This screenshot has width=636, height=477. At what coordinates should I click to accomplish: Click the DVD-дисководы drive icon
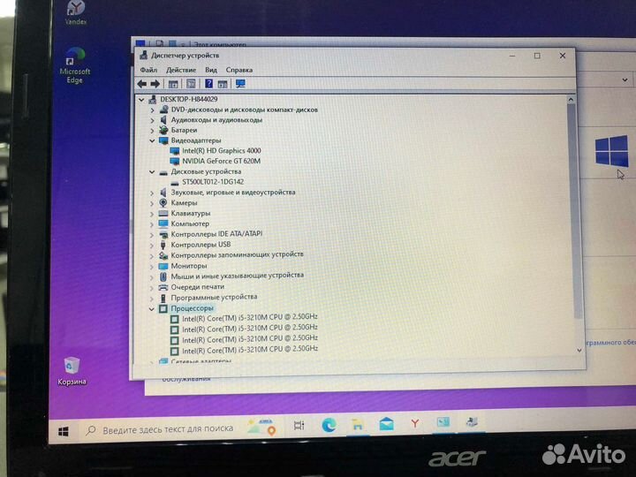163,110
